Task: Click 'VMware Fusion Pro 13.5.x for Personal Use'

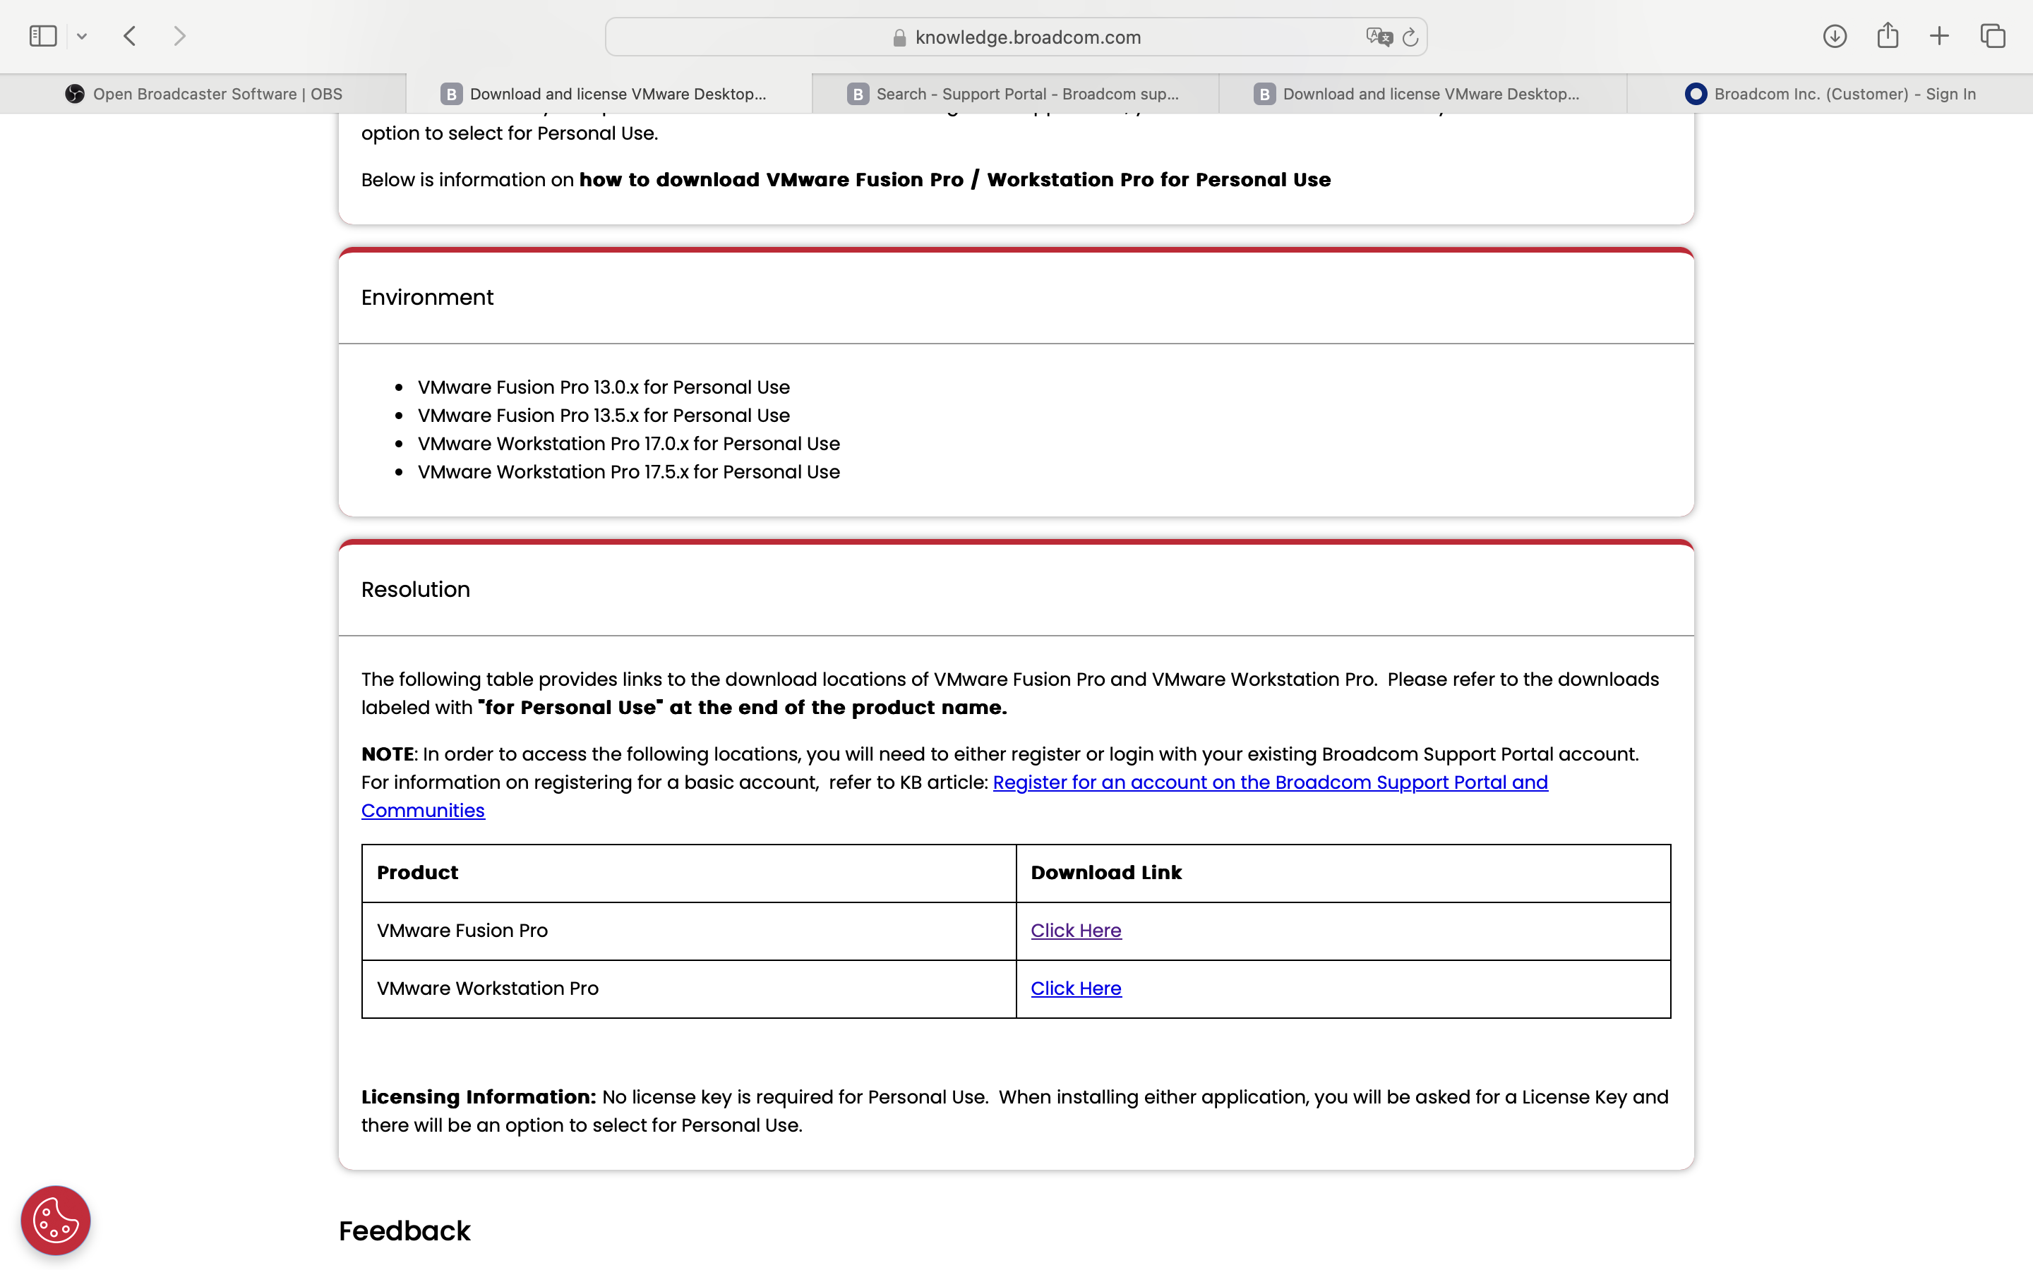Action: 604,415
